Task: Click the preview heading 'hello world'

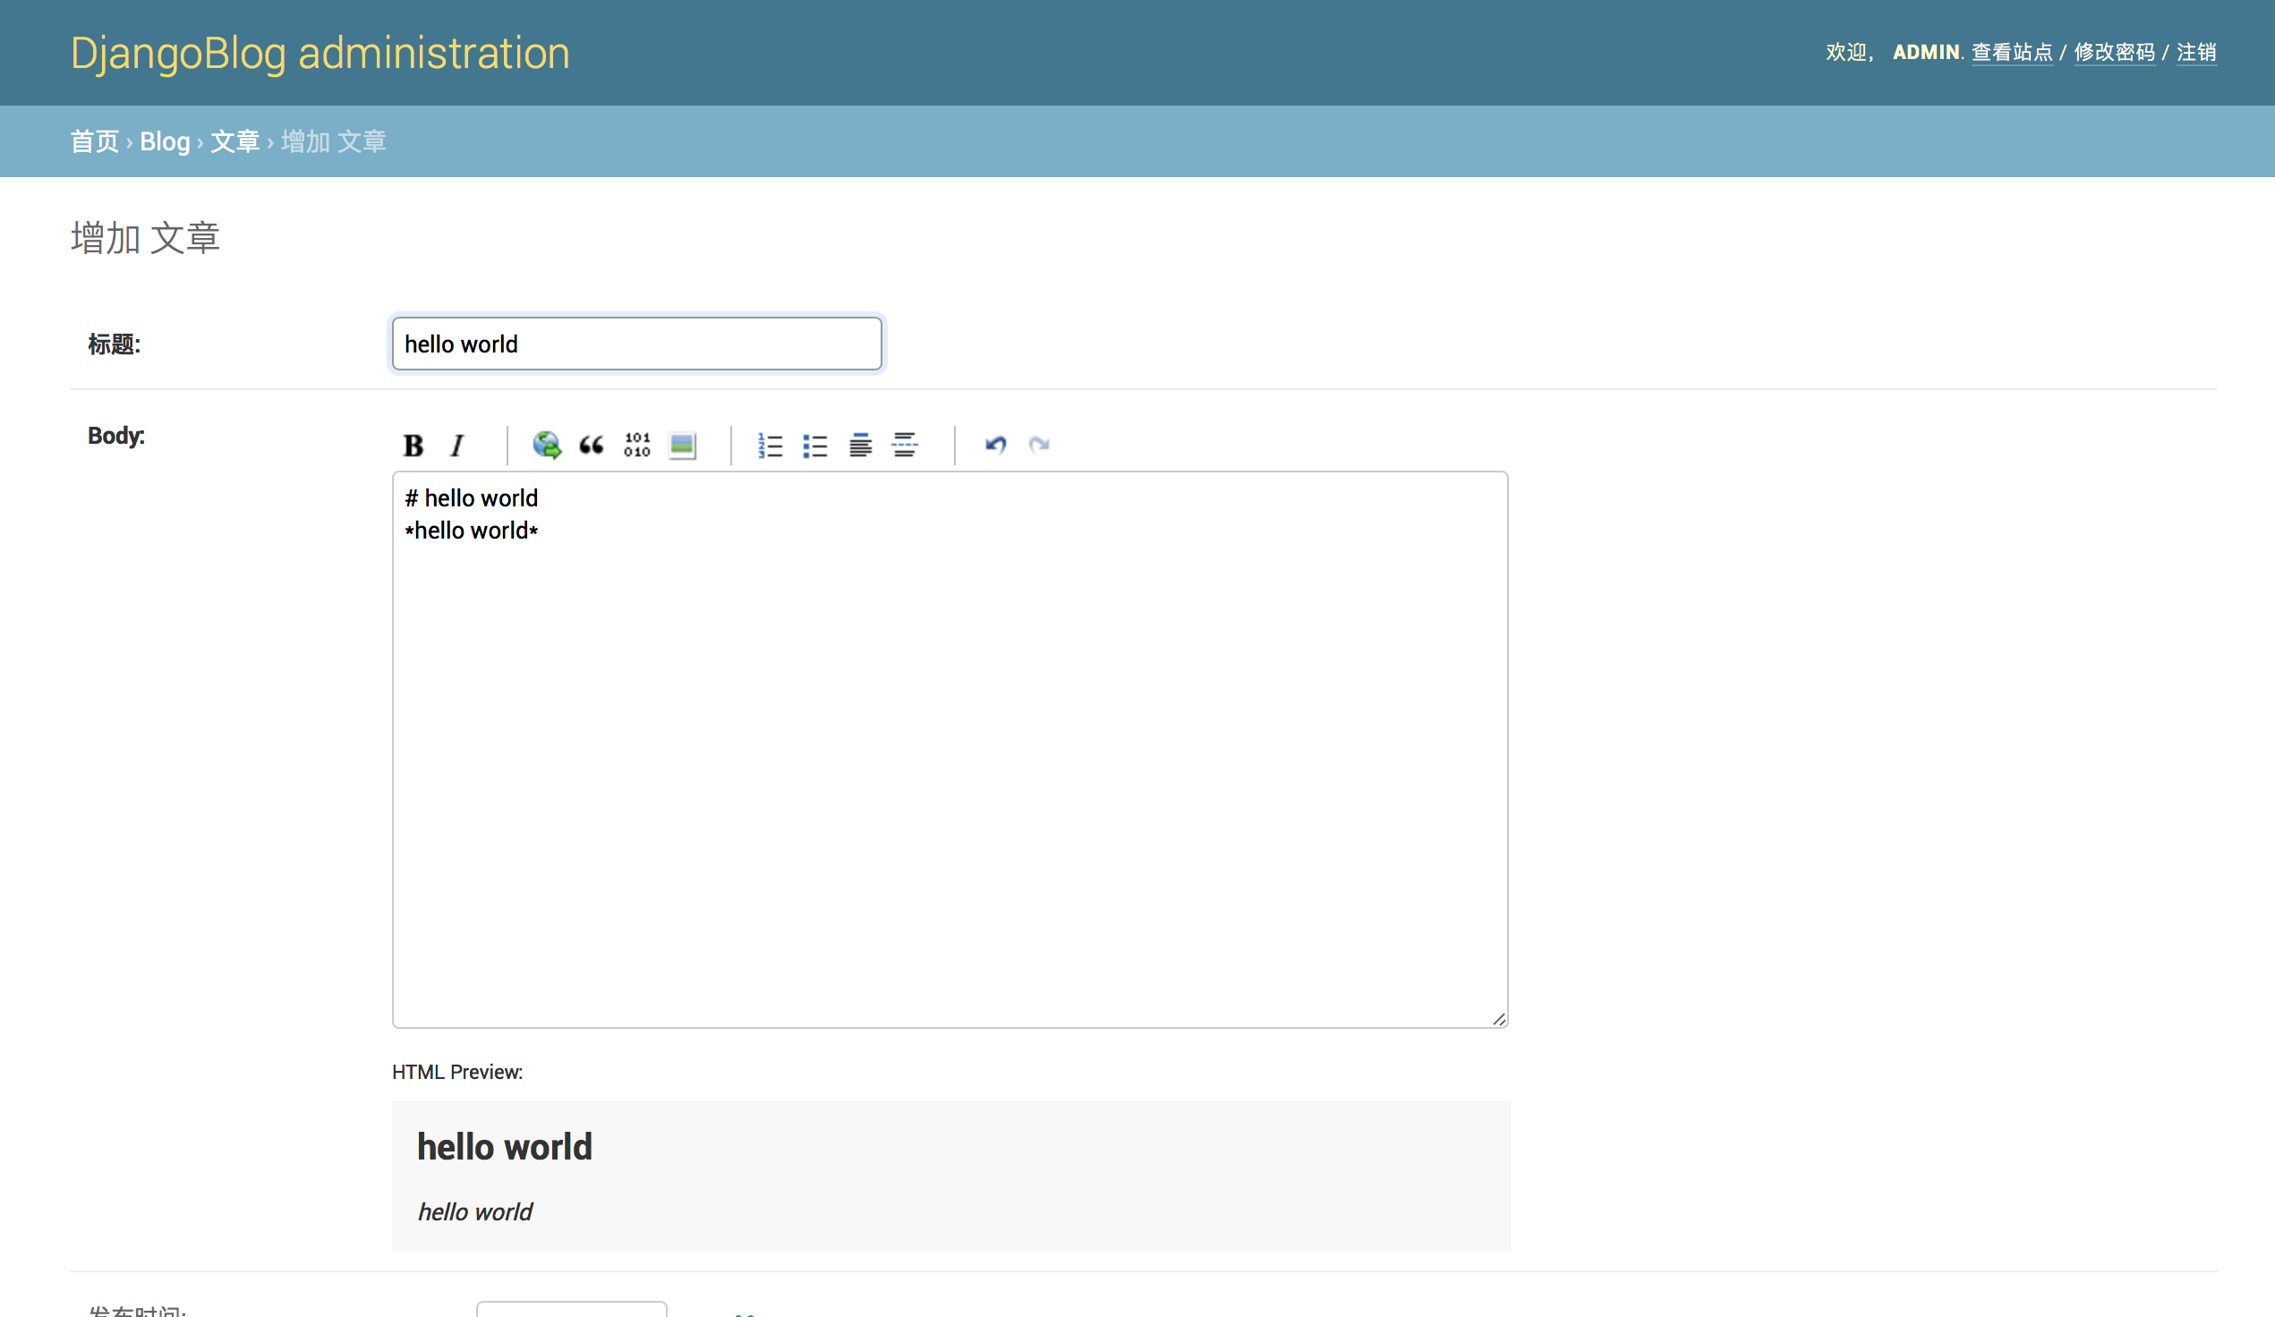Action: tap(505, 1147)
